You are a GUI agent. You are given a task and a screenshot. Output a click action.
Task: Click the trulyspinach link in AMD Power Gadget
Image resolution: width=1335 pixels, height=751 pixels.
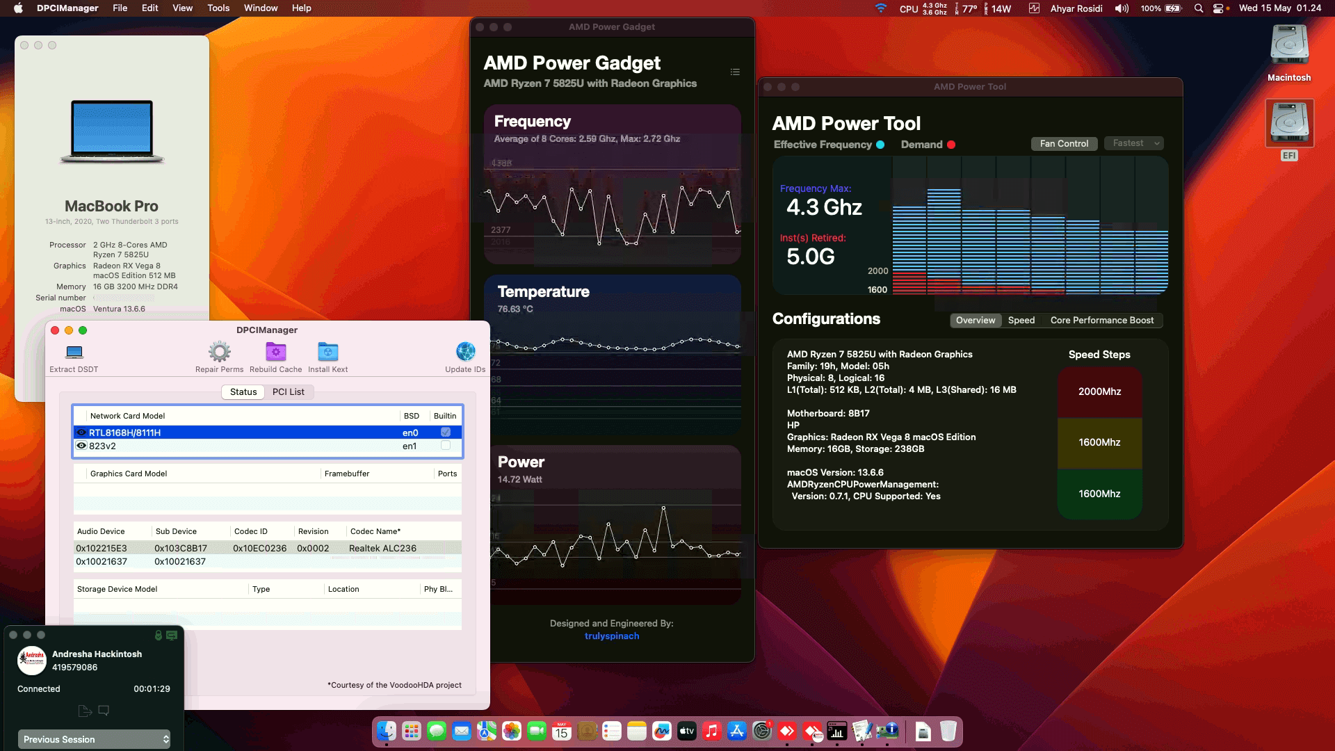(612, 636)
